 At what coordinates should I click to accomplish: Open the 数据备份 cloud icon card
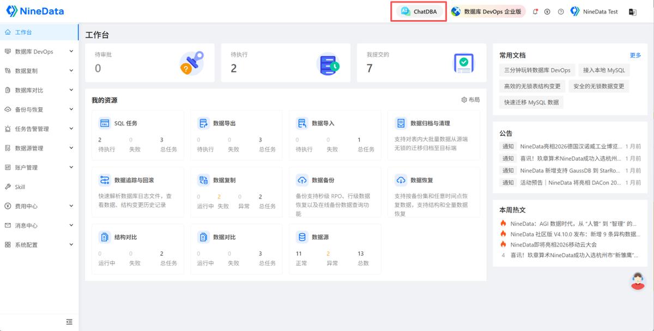(302, 180)
